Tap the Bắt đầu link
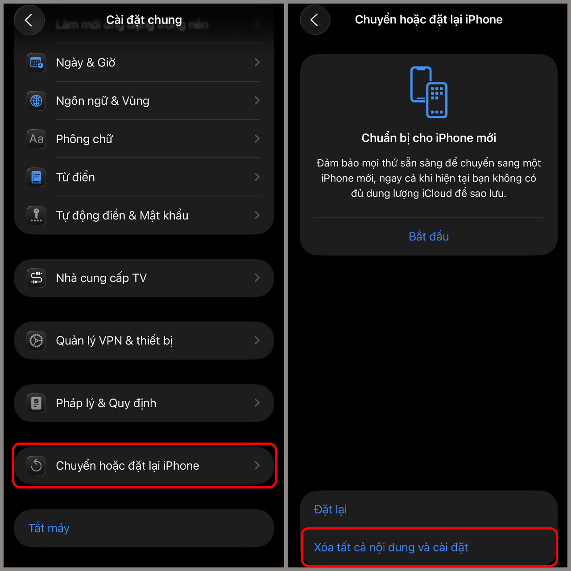This screenshot has width=571, height=571. coord(429,236)
